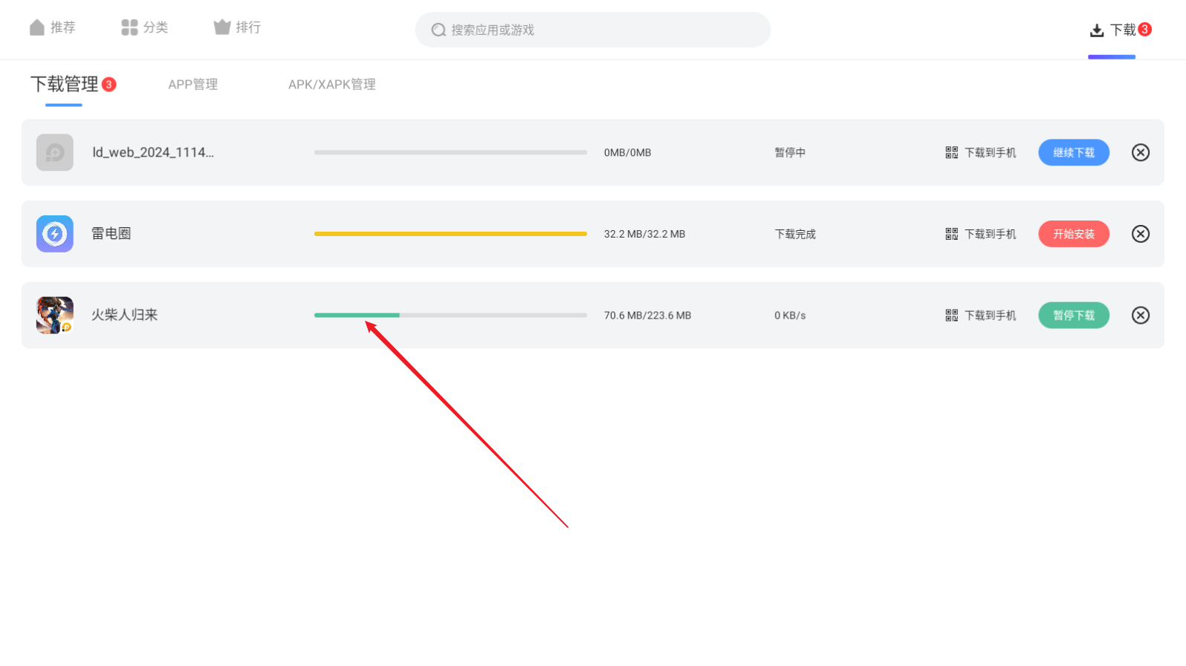Select the 下载管理 tab
The height and width of the screenshot is (666, 1186).
[65, 85]
